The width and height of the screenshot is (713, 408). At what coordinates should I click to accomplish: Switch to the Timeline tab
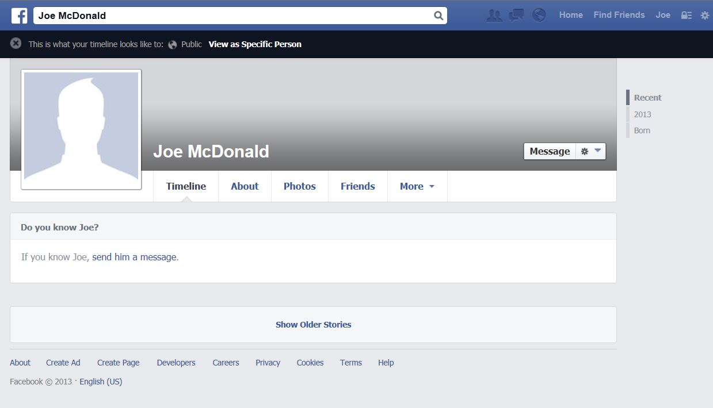click(x=186, y=186)
